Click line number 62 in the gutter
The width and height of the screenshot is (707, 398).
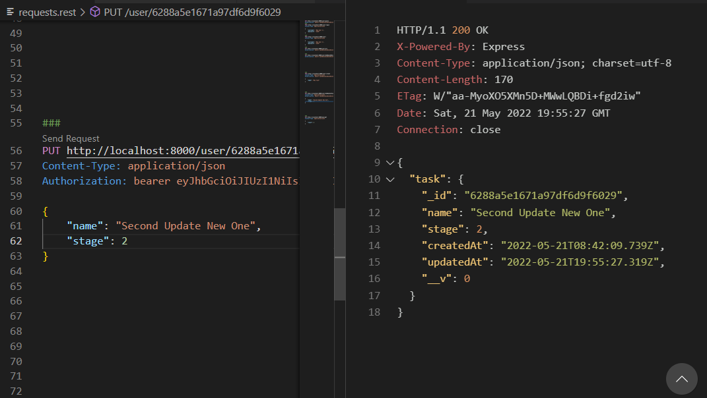coord(17,241)
